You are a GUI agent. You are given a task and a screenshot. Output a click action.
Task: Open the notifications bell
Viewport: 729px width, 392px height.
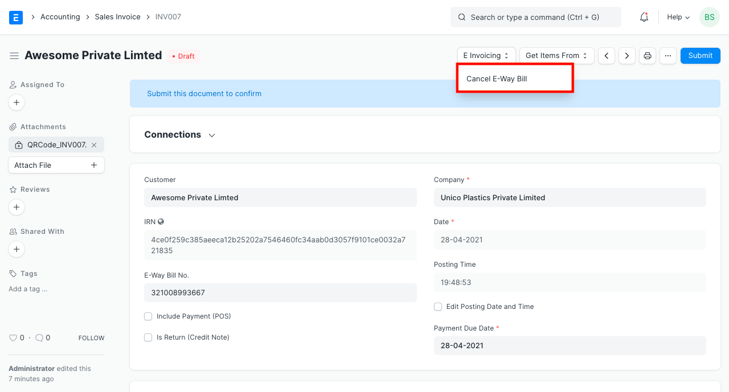click(x=644, y=17)
